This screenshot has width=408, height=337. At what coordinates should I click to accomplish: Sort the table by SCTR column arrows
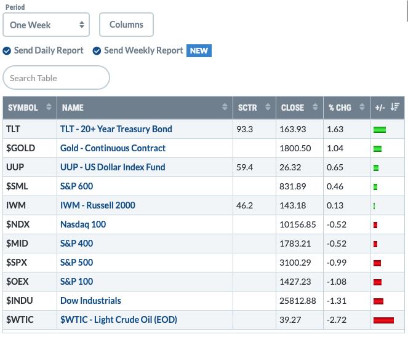pos(268,107)
